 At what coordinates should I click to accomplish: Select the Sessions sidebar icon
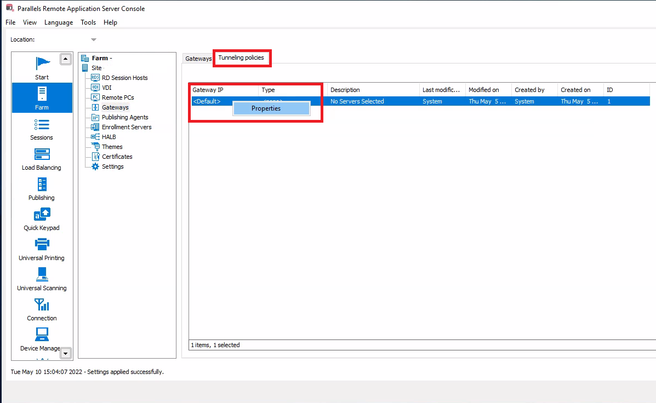(x=42, y=128)
